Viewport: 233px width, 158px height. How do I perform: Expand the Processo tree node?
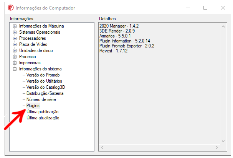click(x=15, y=57)
